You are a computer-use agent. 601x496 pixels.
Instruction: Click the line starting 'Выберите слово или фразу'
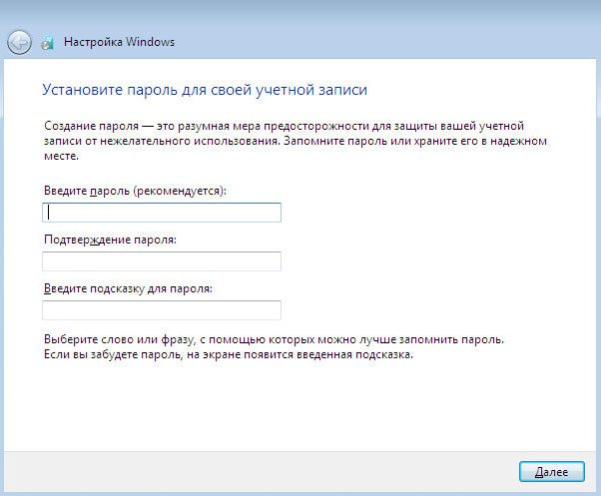274,339
